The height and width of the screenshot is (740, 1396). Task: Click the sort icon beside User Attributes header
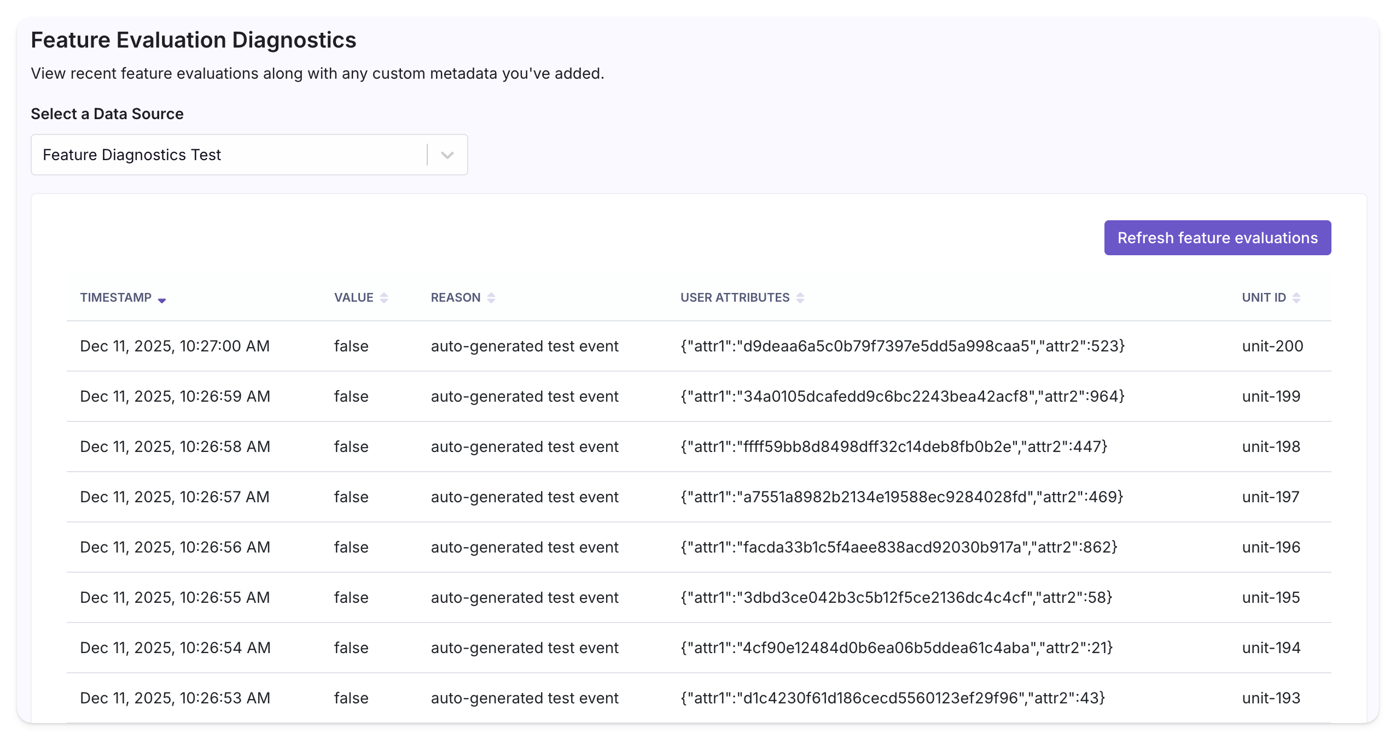[800, 298]
